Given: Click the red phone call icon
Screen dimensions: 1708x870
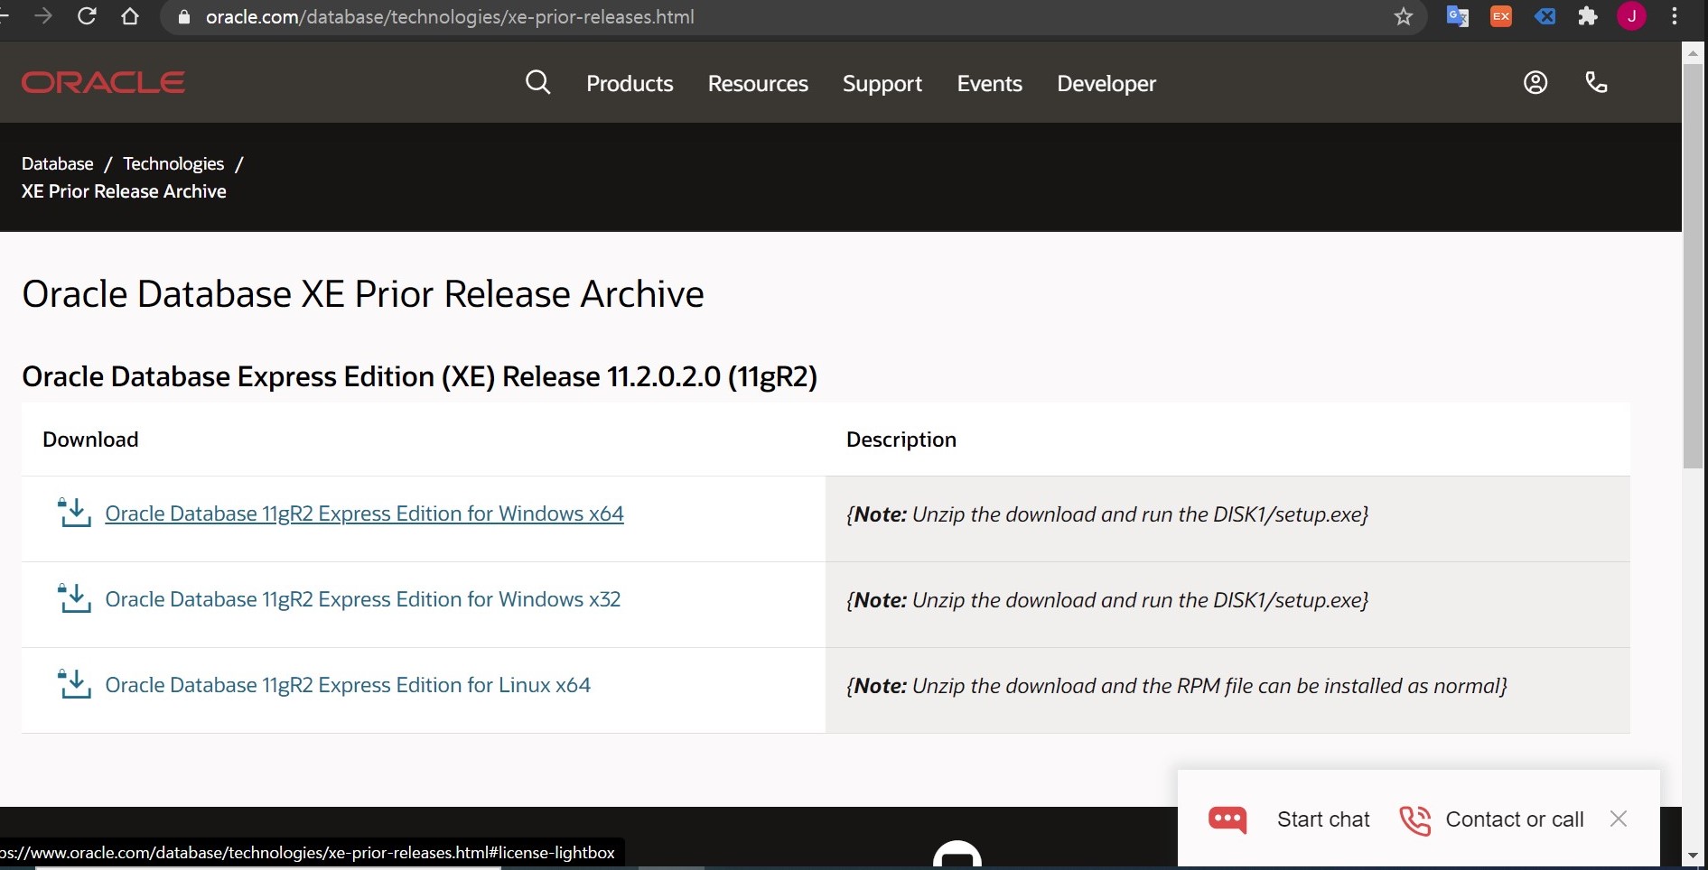Looking at the screenshot, I should tap(1414, 819).
